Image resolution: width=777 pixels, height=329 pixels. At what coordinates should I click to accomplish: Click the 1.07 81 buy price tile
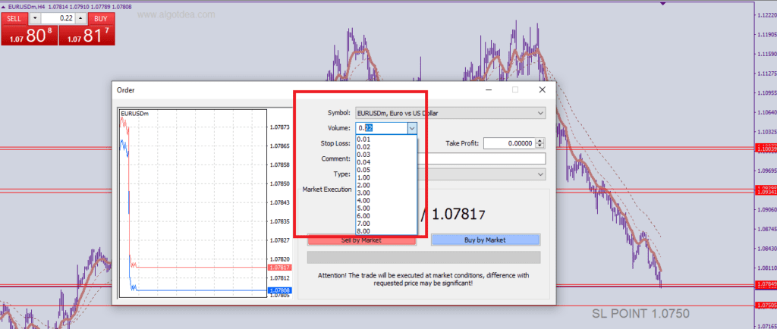pos(87,35)
